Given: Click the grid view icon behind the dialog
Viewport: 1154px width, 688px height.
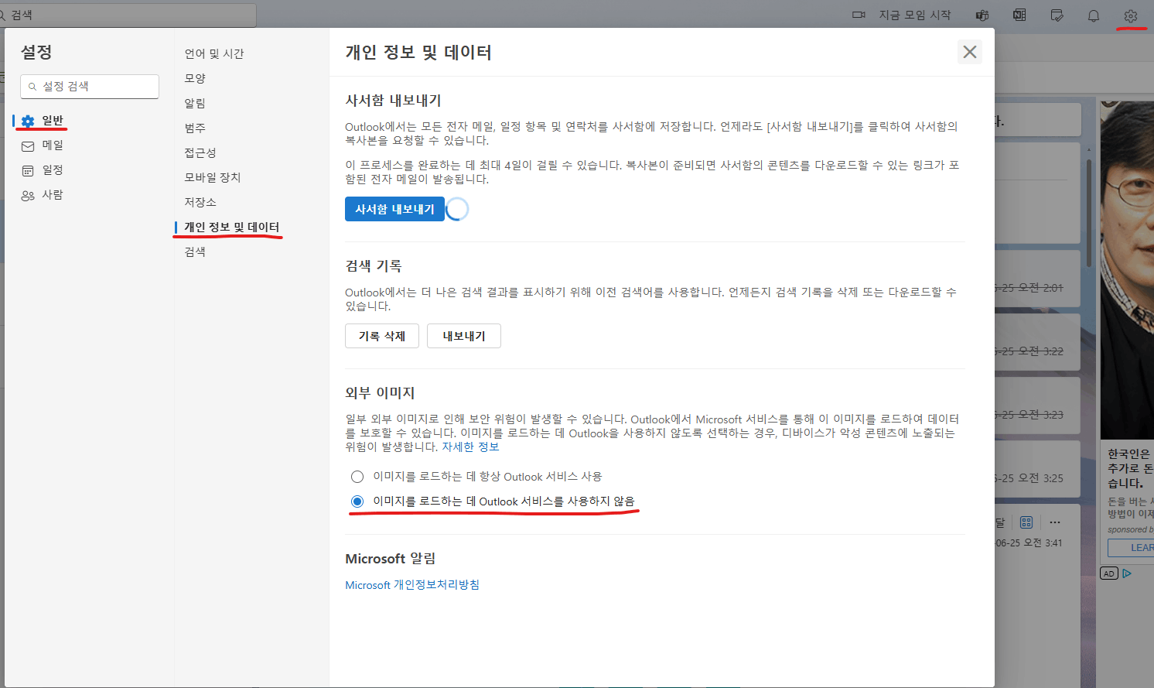Looking at the screenshot, I should (x=1026, y=522).
